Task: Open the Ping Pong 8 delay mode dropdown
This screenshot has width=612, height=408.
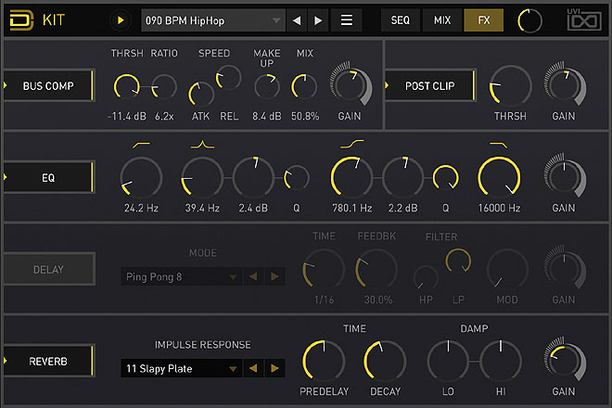Action: point(181,276)
